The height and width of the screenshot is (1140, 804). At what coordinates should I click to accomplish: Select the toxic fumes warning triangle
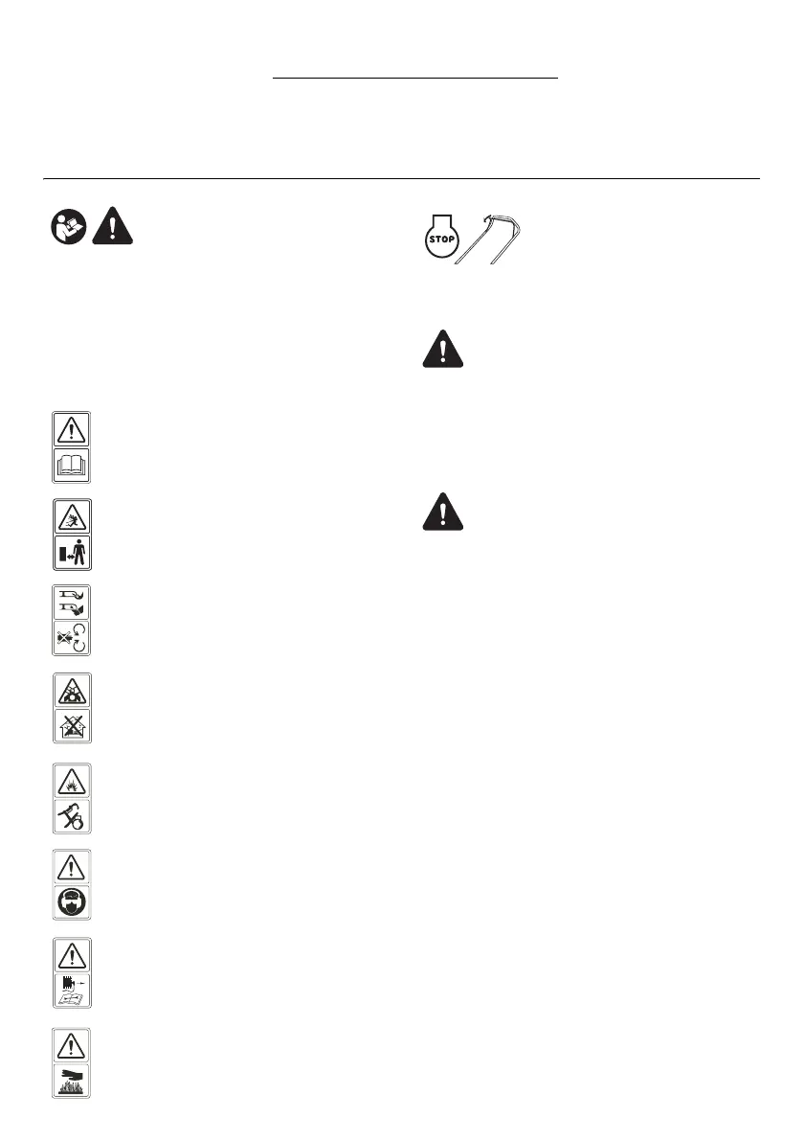click(72, 692)
